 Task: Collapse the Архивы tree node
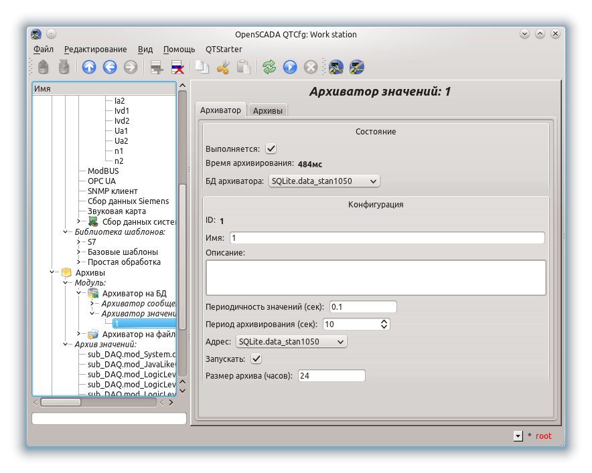coord(52,273)
